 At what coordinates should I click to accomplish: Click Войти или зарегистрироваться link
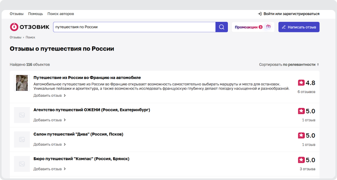pos(291,14)
